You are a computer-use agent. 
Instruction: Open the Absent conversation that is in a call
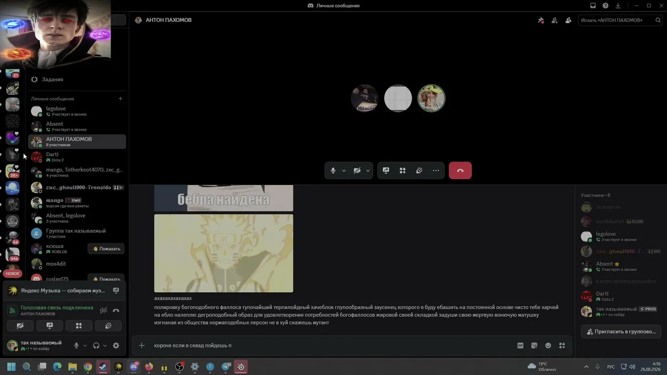click(x=77, y=126)
